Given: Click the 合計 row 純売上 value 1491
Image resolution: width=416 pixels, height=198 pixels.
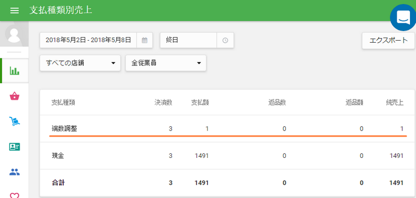Looking at the screenshot, I should pos(396,183).
